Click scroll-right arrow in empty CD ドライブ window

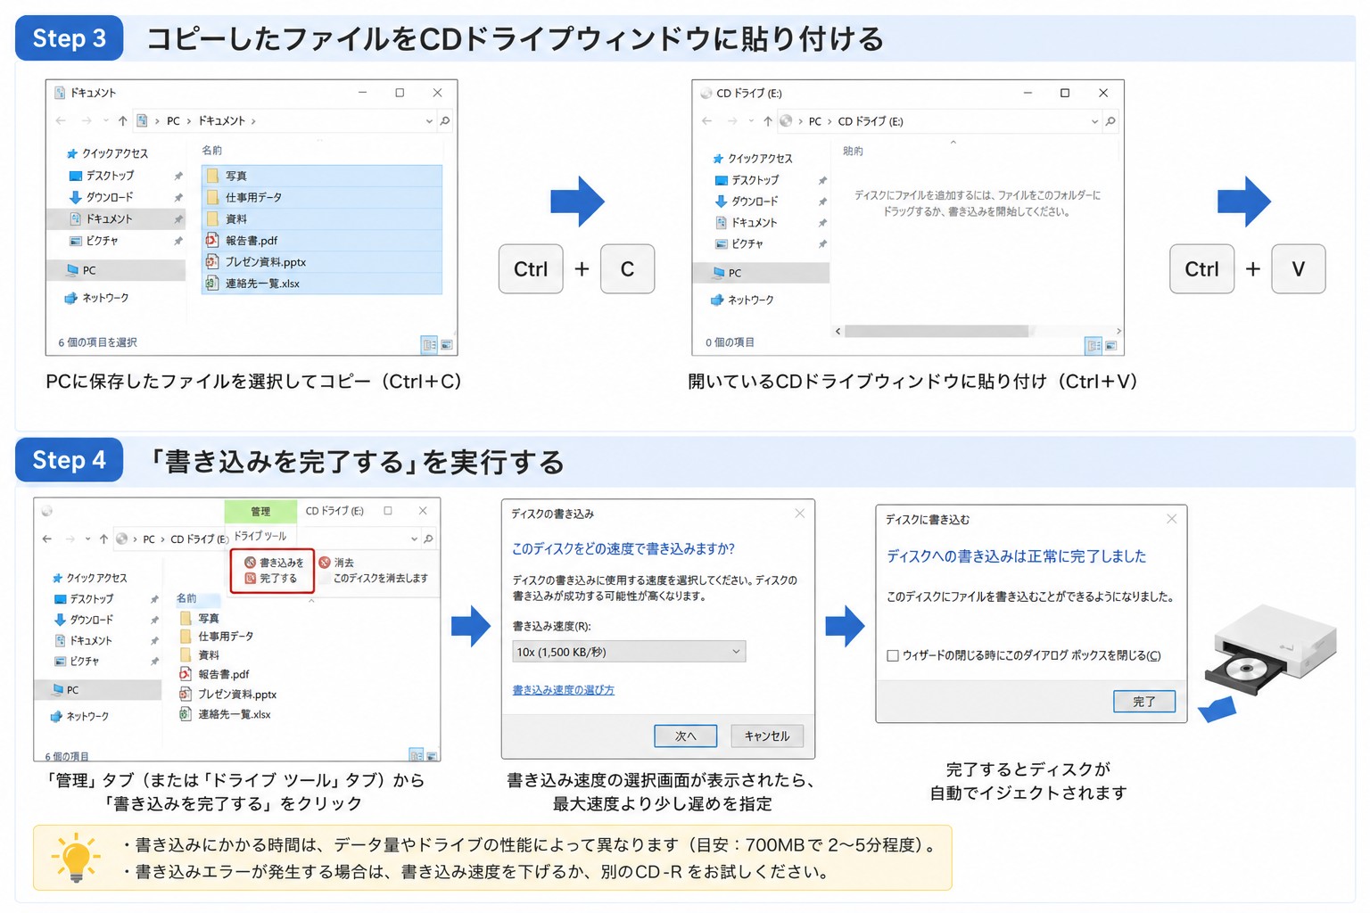1118,331
